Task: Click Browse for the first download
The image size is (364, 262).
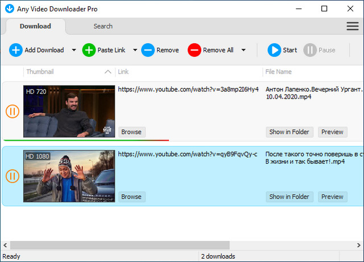Action: click(131, 132)
